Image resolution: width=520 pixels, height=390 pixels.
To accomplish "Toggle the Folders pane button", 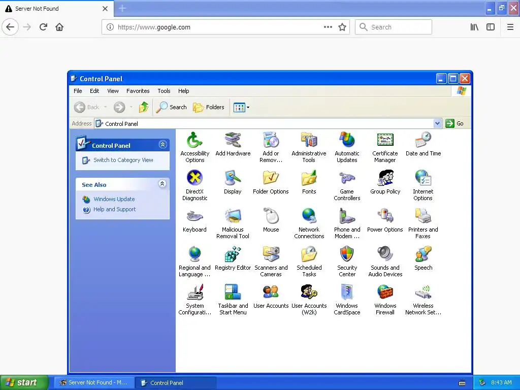I will click(209, 107).
